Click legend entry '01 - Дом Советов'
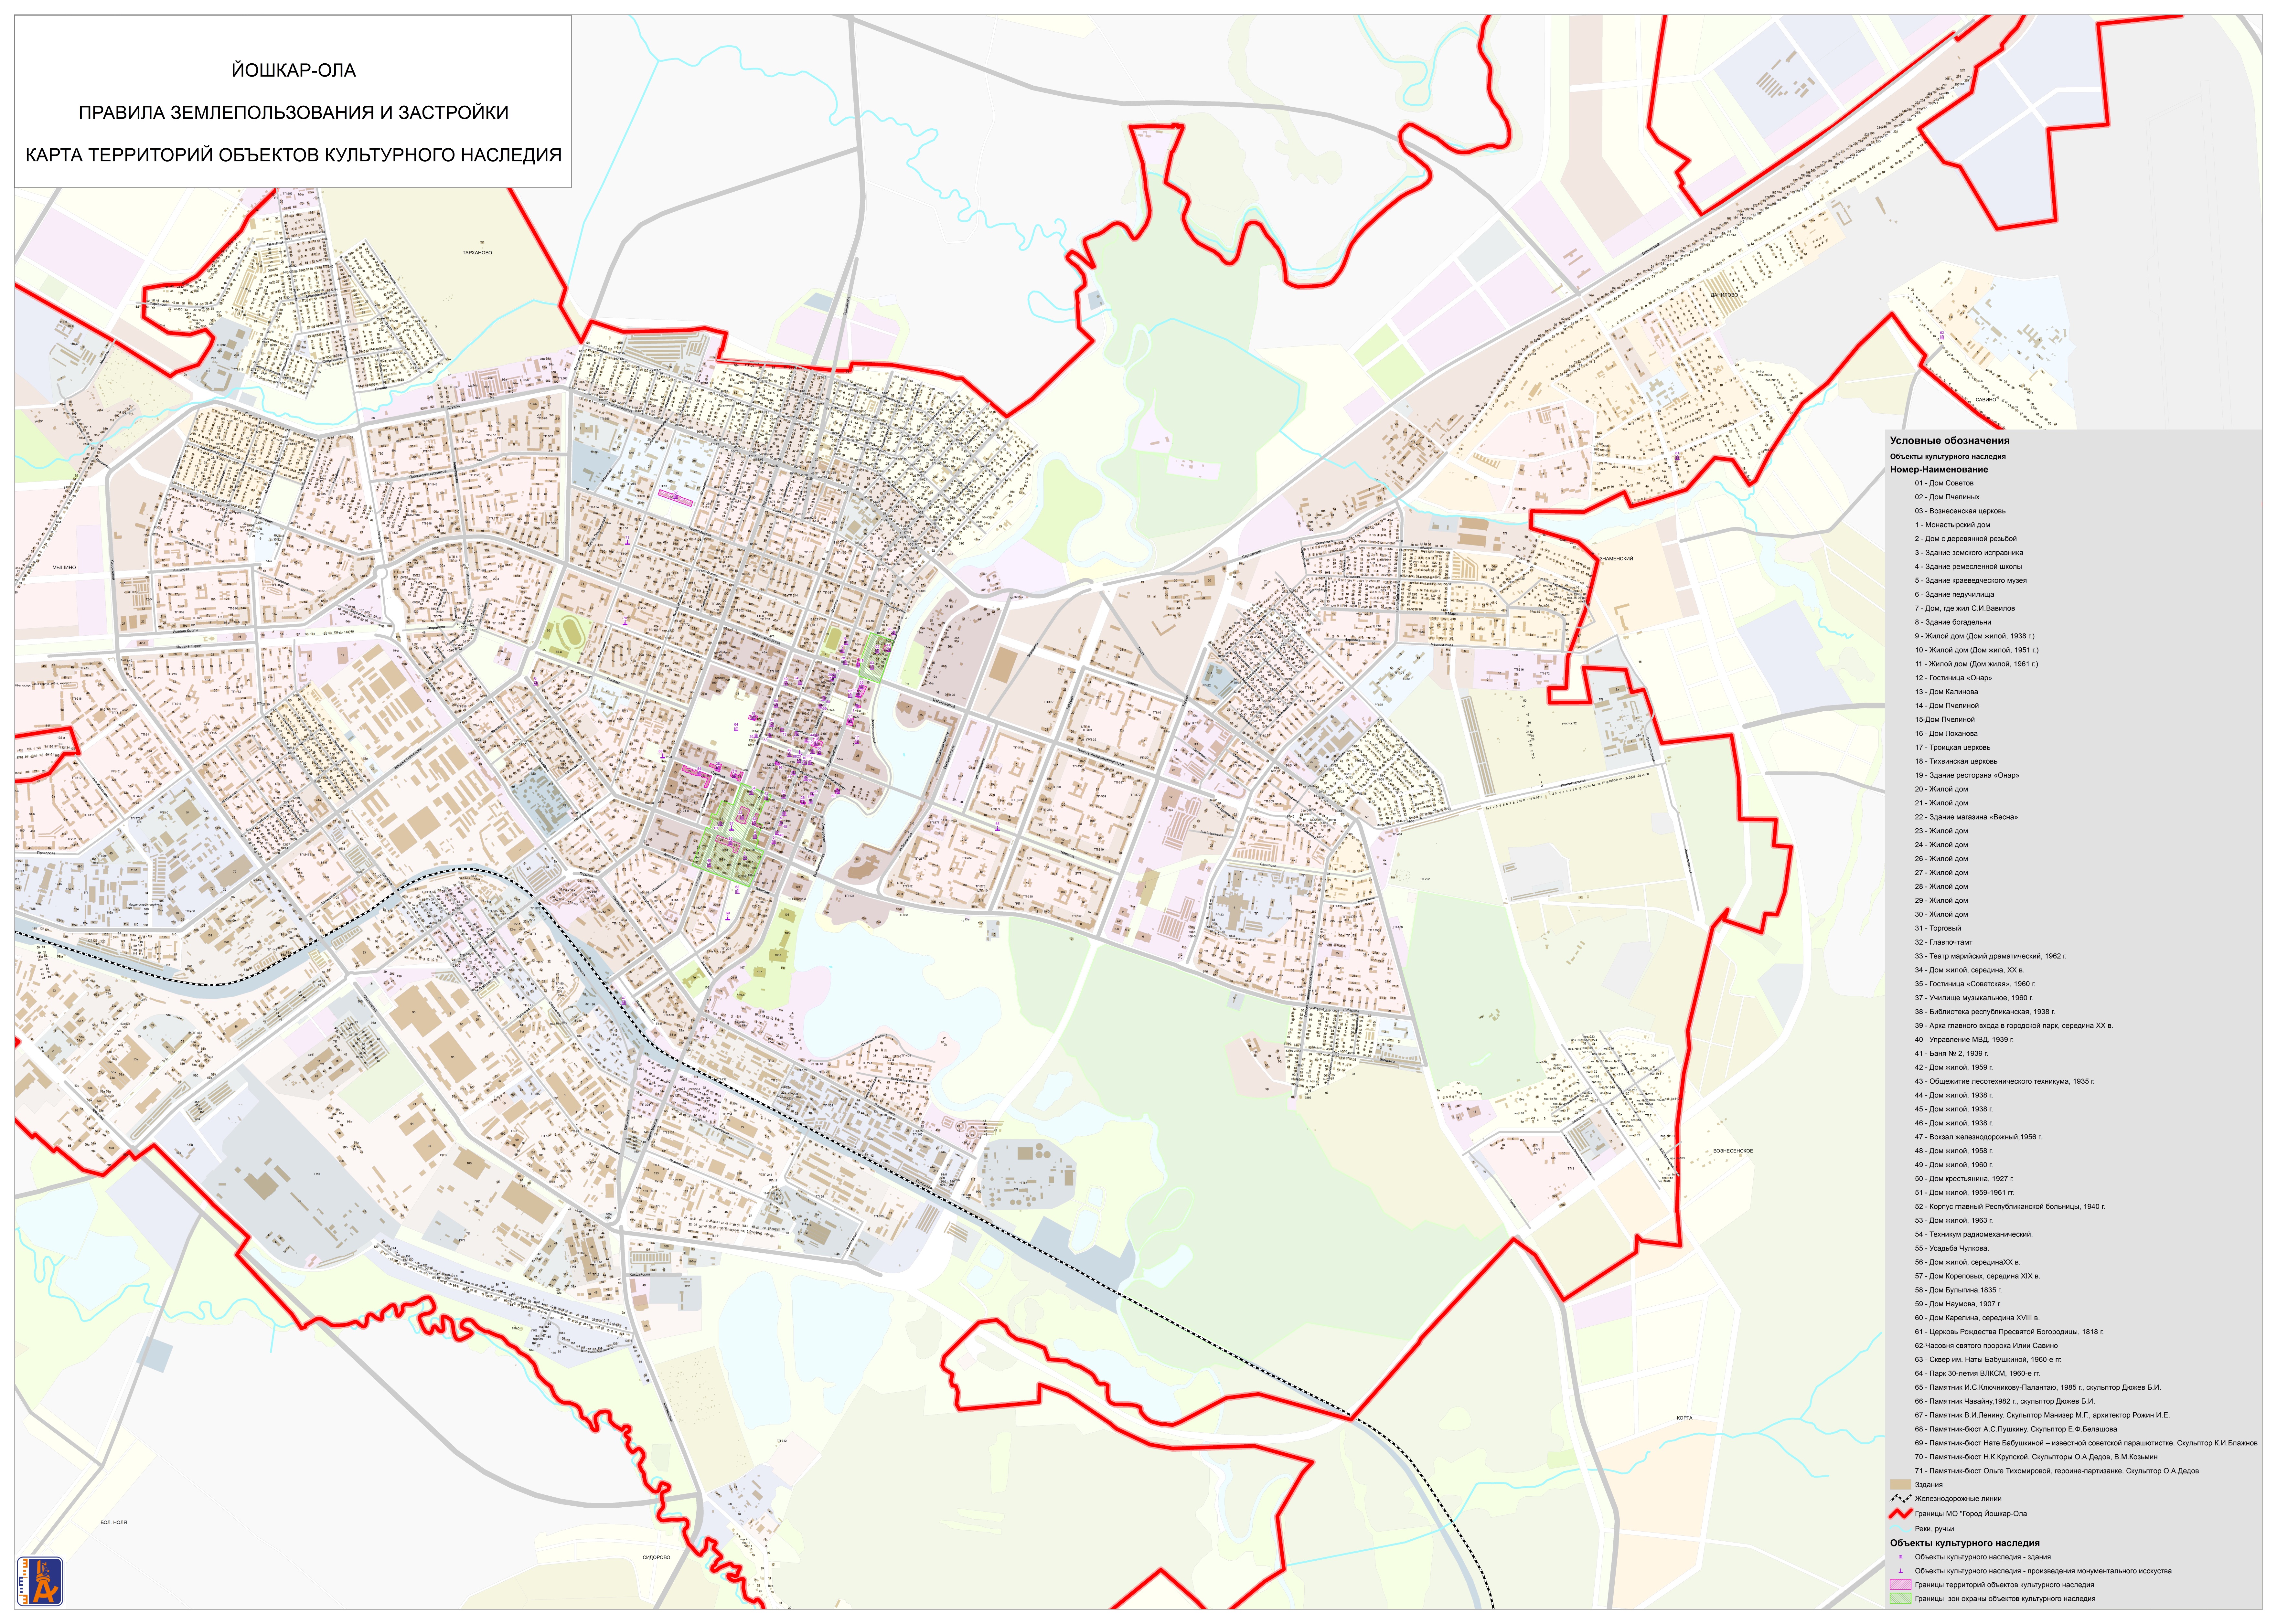This screenshot has width=2277, height=1624. pyautogui.click(x=1944, y=483)
